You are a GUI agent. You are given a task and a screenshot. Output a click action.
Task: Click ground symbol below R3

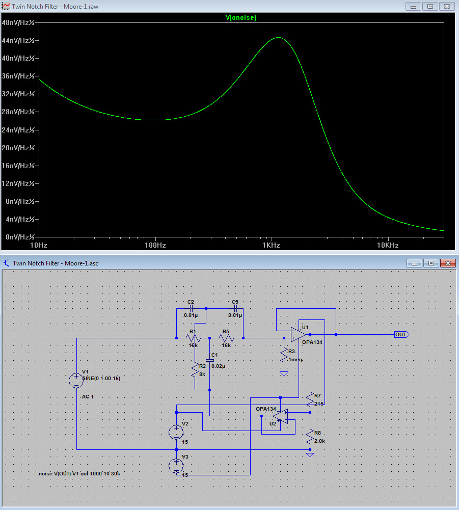click(x=284, y=374)
